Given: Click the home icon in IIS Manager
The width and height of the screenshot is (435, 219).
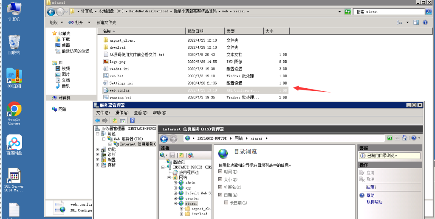Looking at the screenshot, I should coord(405,138).
